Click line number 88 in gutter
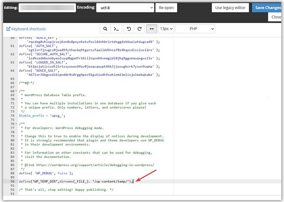The height and width of the screenshot is (202, 284). 12,173
